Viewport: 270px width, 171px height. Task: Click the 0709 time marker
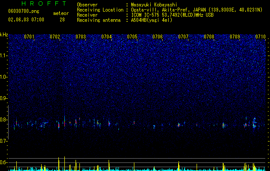pos(235,37)
